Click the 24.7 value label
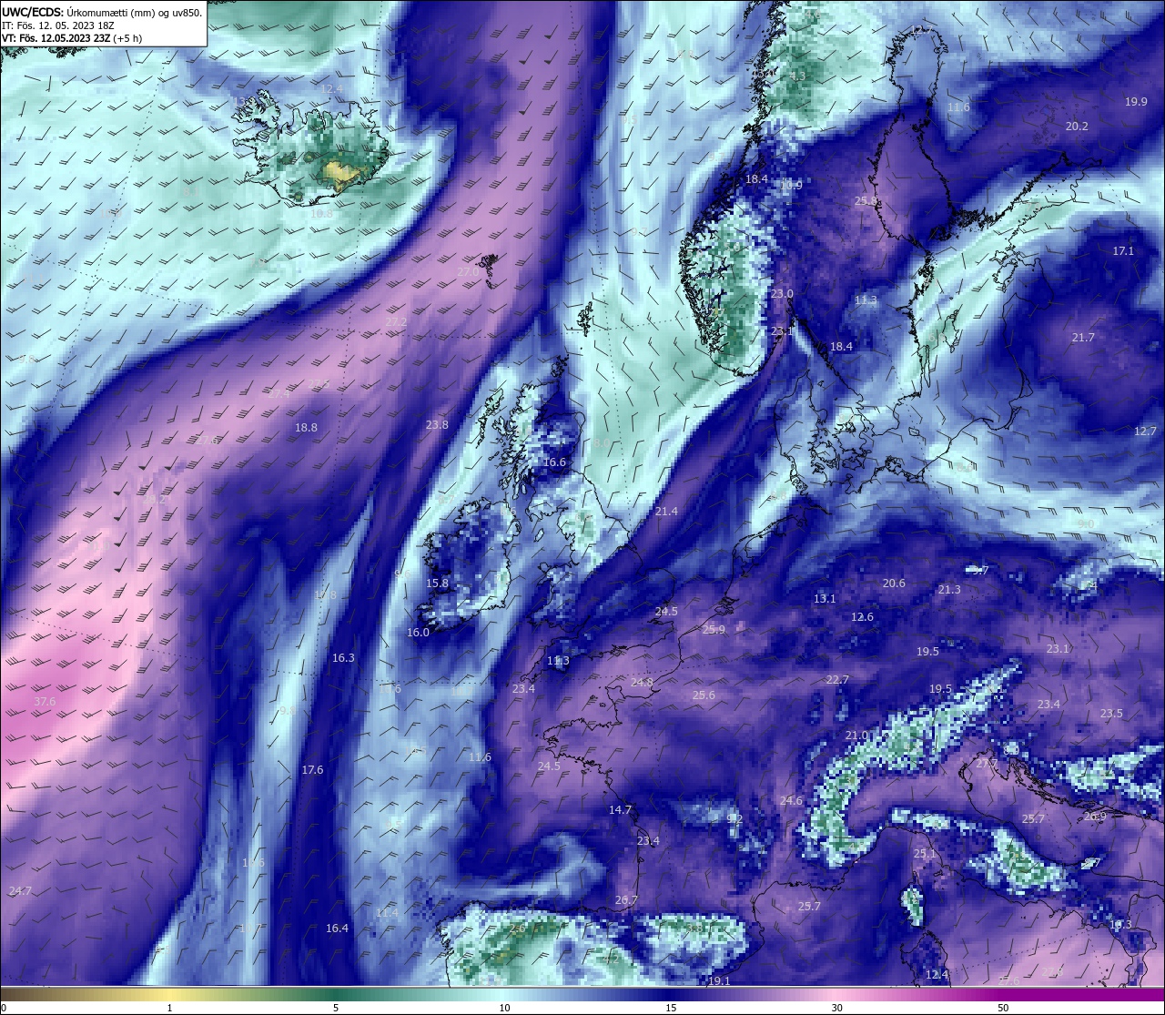The height and width of the screenshot is (1015, 1165). pos(20,890)
